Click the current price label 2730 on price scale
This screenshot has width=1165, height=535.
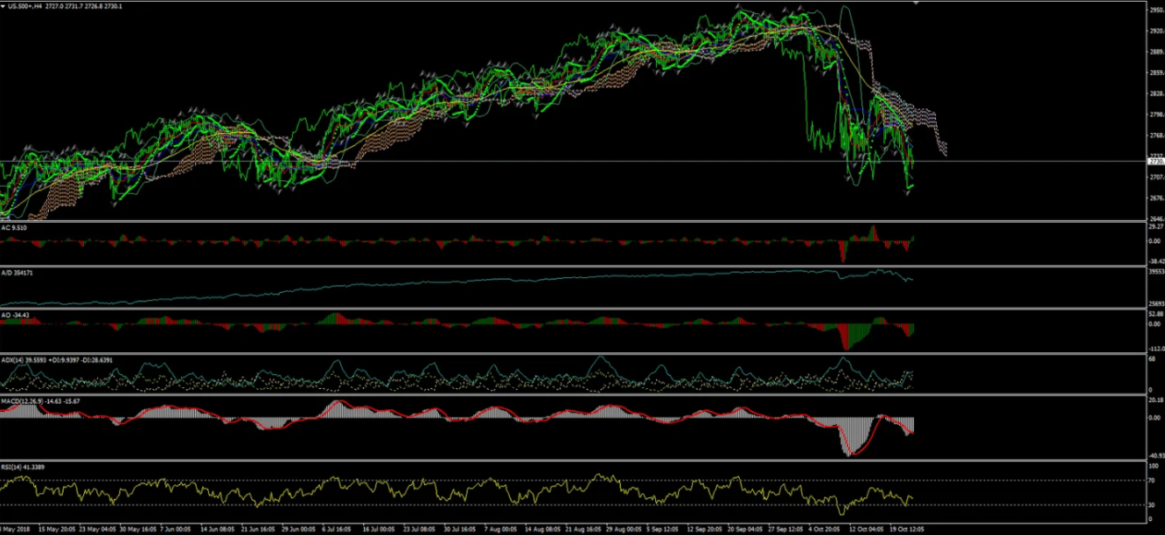pyautogui.click(x=1156, y=162)
